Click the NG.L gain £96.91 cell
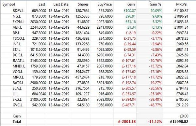The width and height of the screenshot is (196, 126). (x=131, y=16)
